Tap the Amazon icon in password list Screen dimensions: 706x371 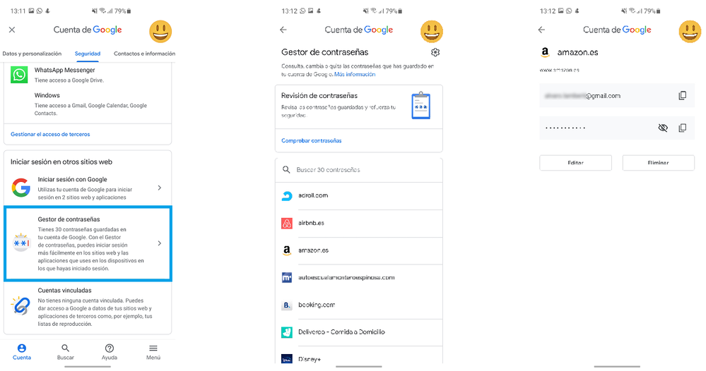point(287,250)
